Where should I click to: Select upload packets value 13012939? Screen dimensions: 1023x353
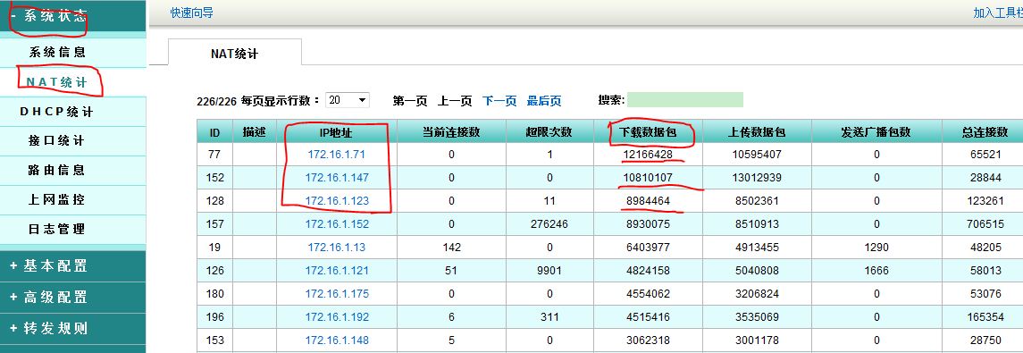[757, 178]
